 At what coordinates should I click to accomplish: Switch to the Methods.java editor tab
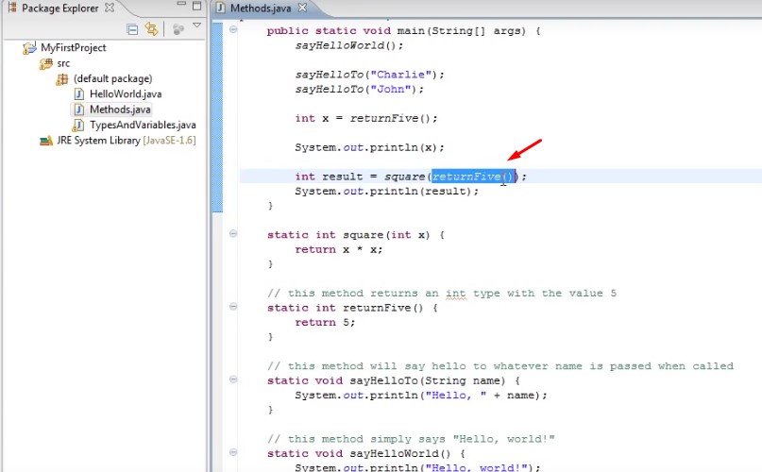tap(258, 8)
